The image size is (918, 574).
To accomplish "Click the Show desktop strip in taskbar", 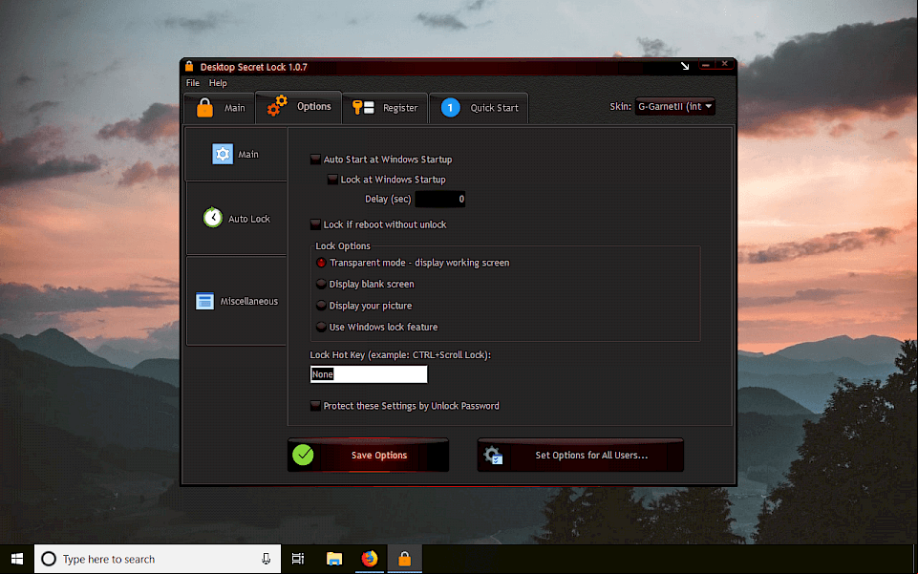I will [x=915, y=559].
